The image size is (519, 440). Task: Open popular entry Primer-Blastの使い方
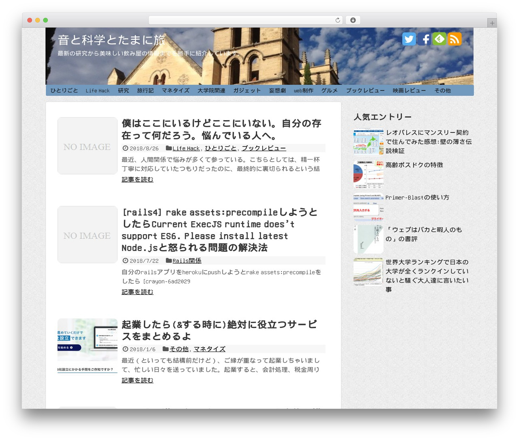tap(417, 197)
